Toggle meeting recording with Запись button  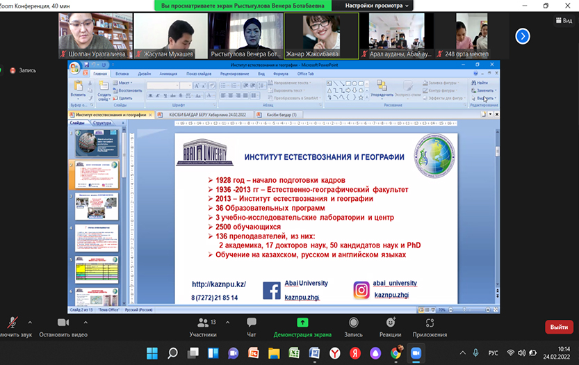(x=353, y=327)
